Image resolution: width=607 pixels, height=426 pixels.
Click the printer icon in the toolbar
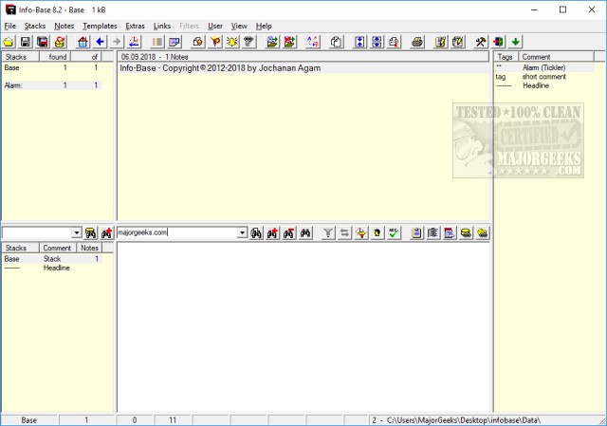pos(417,42)
